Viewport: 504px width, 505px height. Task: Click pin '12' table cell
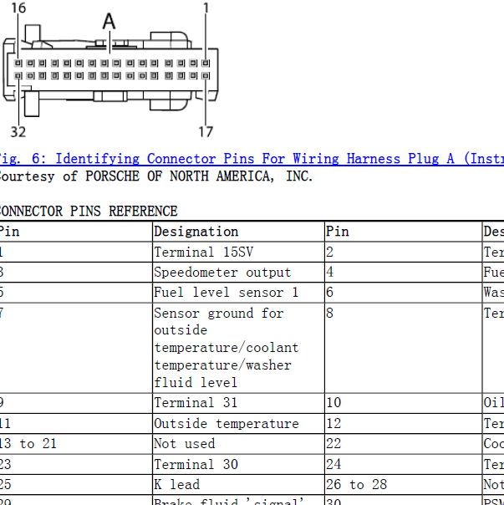coord(404,424)
